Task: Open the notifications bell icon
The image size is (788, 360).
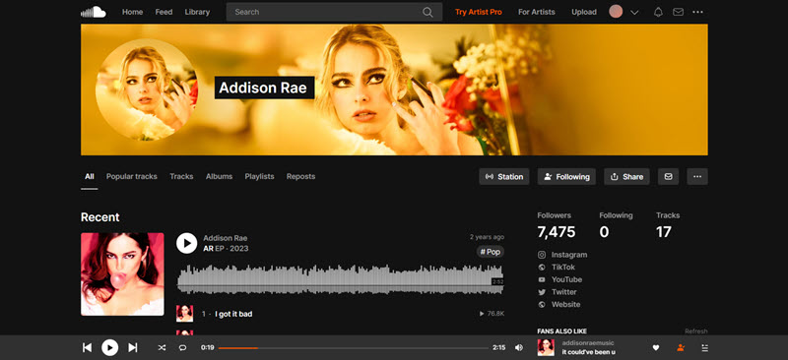Action: (x=658, y=12)
